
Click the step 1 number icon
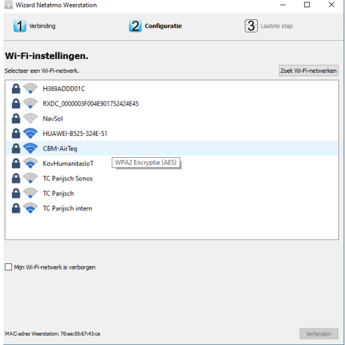coord(20,26)
